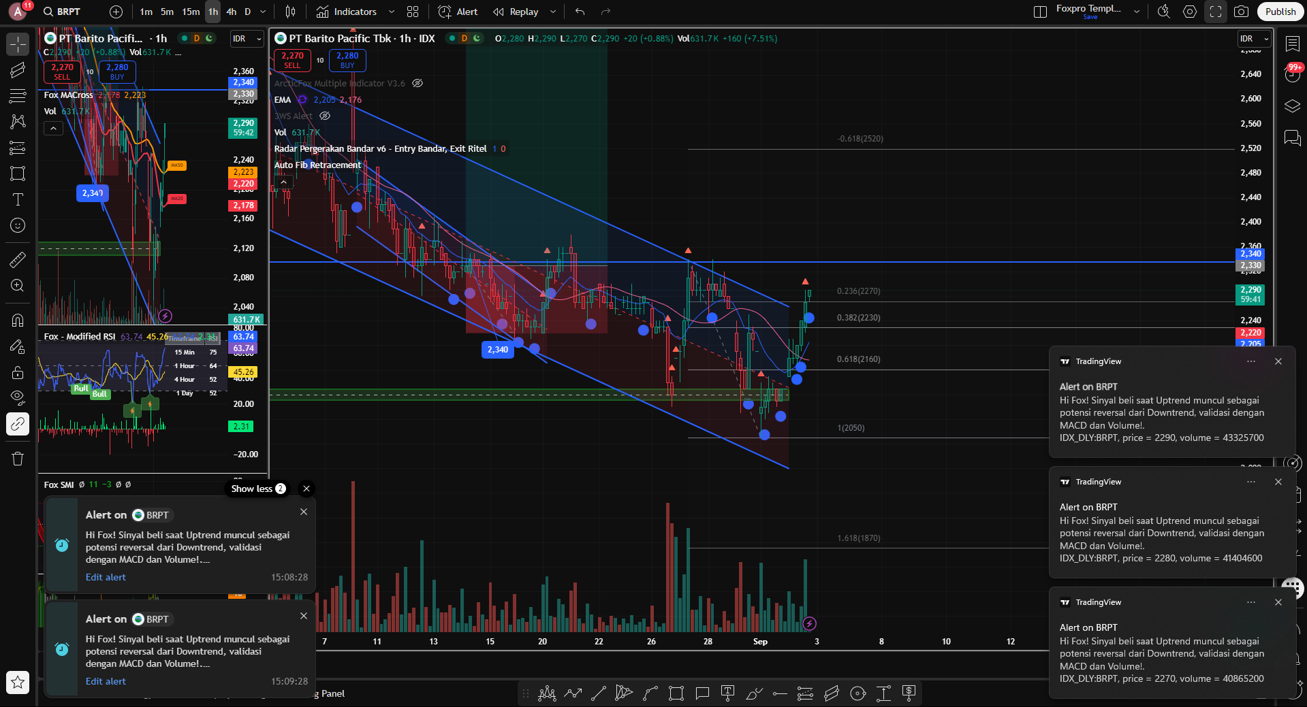
Task: Open the Fibonacci tools group
Action: [18, 96]
